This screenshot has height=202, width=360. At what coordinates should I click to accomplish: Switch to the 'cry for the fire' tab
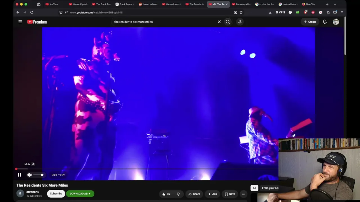[x=265, y=4]
